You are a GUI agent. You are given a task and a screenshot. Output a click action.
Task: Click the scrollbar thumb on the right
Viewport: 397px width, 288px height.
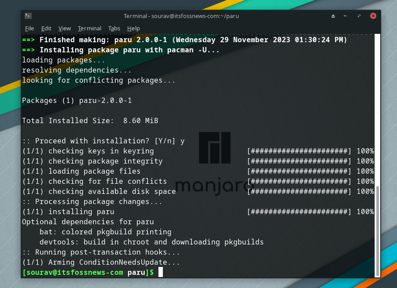point(377,229)
